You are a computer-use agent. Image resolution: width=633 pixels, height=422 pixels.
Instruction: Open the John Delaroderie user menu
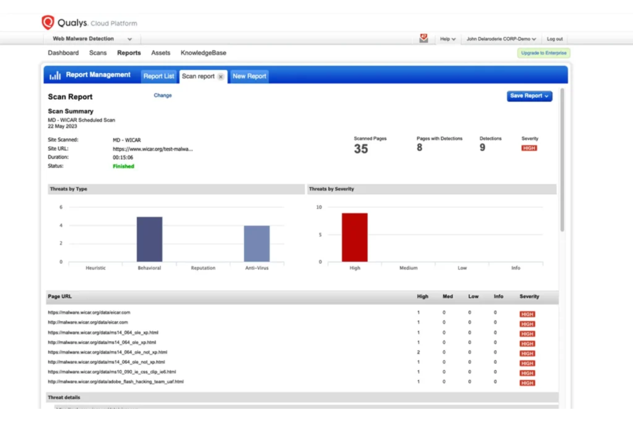click(x=501, y=39)
